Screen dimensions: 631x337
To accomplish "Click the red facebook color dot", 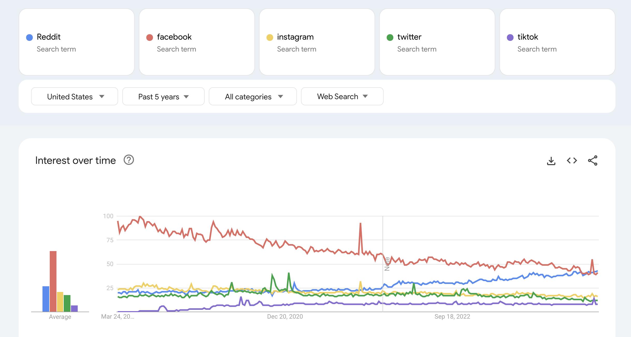I will [x=150, y=38].
